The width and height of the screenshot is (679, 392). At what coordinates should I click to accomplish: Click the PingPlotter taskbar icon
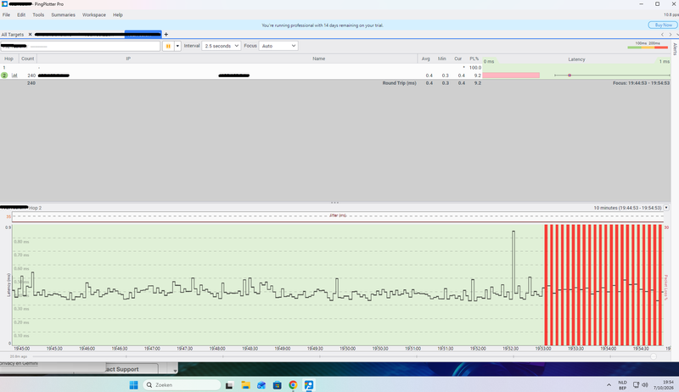pyautogui.click(x=309, y=385)
